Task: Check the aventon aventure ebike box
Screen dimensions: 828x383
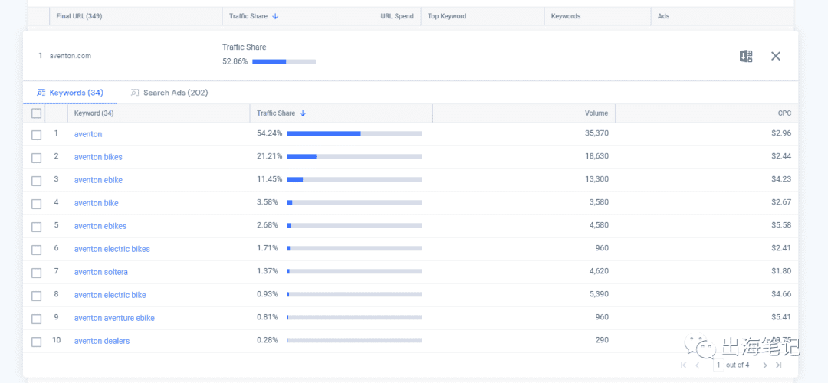Action: click(37, 319)
